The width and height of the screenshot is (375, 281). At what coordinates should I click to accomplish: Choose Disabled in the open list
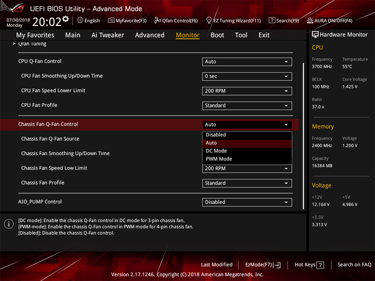click(x=247, y=135)
